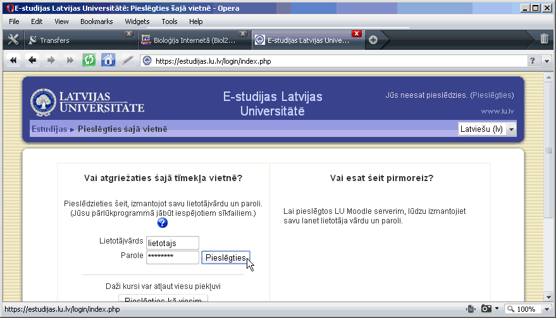This screenshot has width=556, height=318.
Task: Open the Help menu
Action: [195, 21]
